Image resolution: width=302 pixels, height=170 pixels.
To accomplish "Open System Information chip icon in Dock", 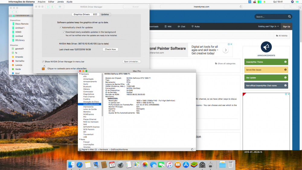I will tap(210, 165).
